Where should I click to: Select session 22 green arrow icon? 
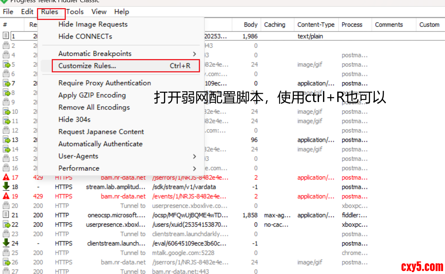coord(6,225)
